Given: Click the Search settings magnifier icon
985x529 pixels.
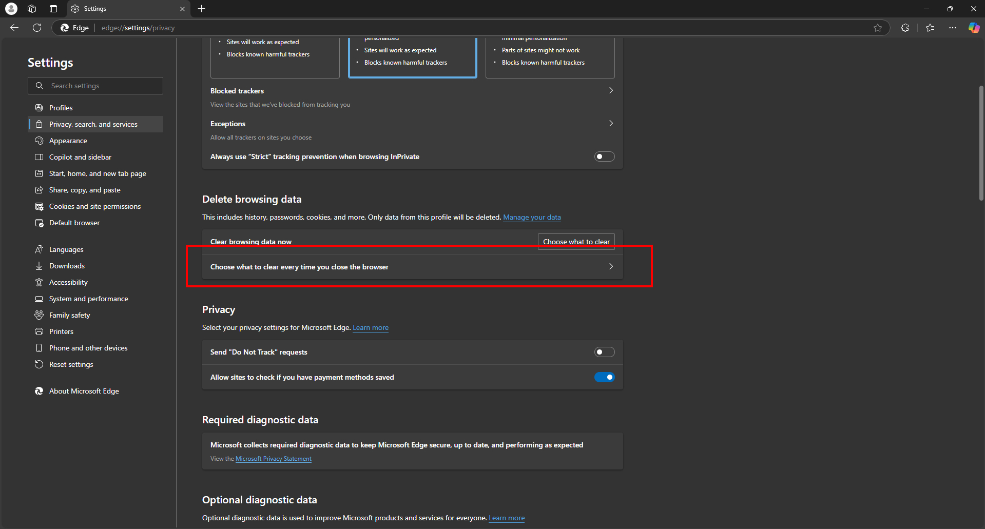Looking at the screenshot, I should (40, 86).
